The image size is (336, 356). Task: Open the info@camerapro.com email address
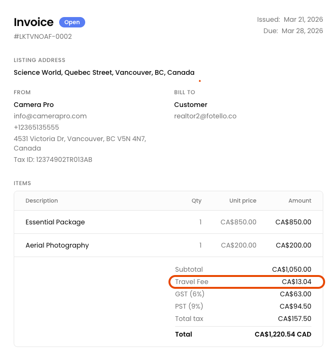click(50, 116)
